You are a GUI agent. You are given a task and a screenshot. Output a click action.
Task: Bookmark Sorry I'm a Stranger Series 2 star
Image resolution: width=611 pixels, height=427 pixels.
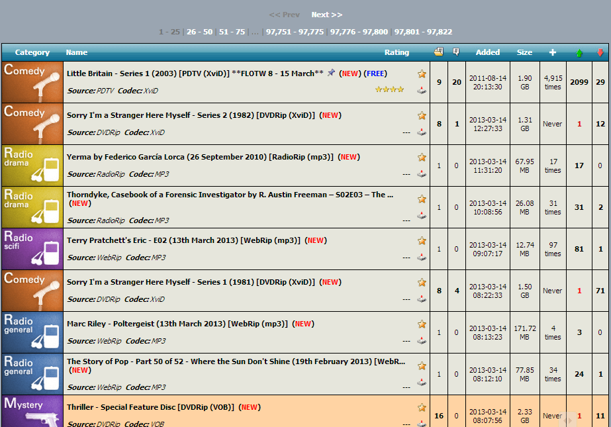click(422, 115)
